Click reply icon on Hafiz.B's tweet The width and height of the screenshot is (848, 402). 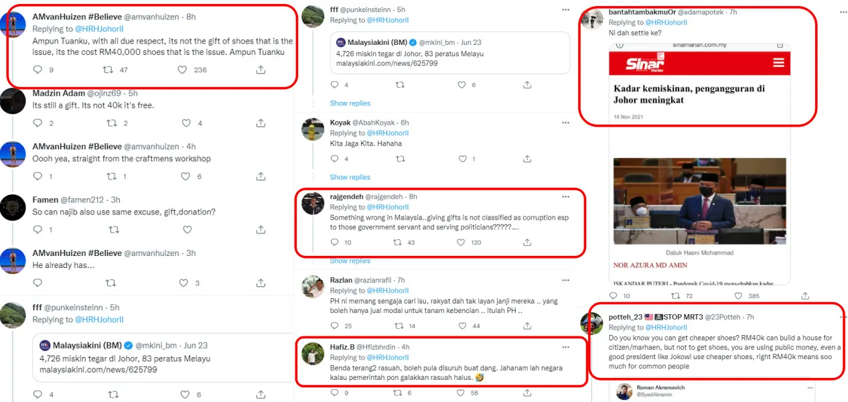334,393
